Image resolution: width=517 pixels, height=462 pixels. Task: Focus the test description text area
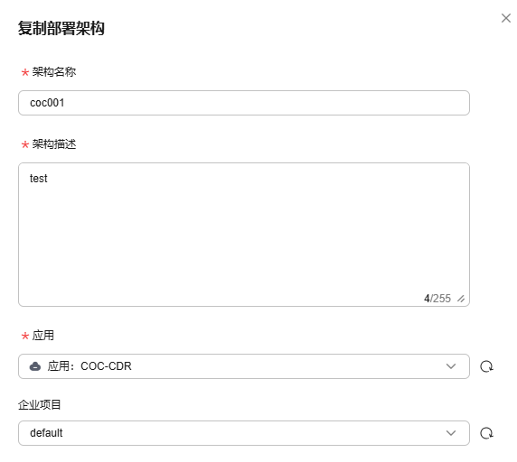(244, 235)
